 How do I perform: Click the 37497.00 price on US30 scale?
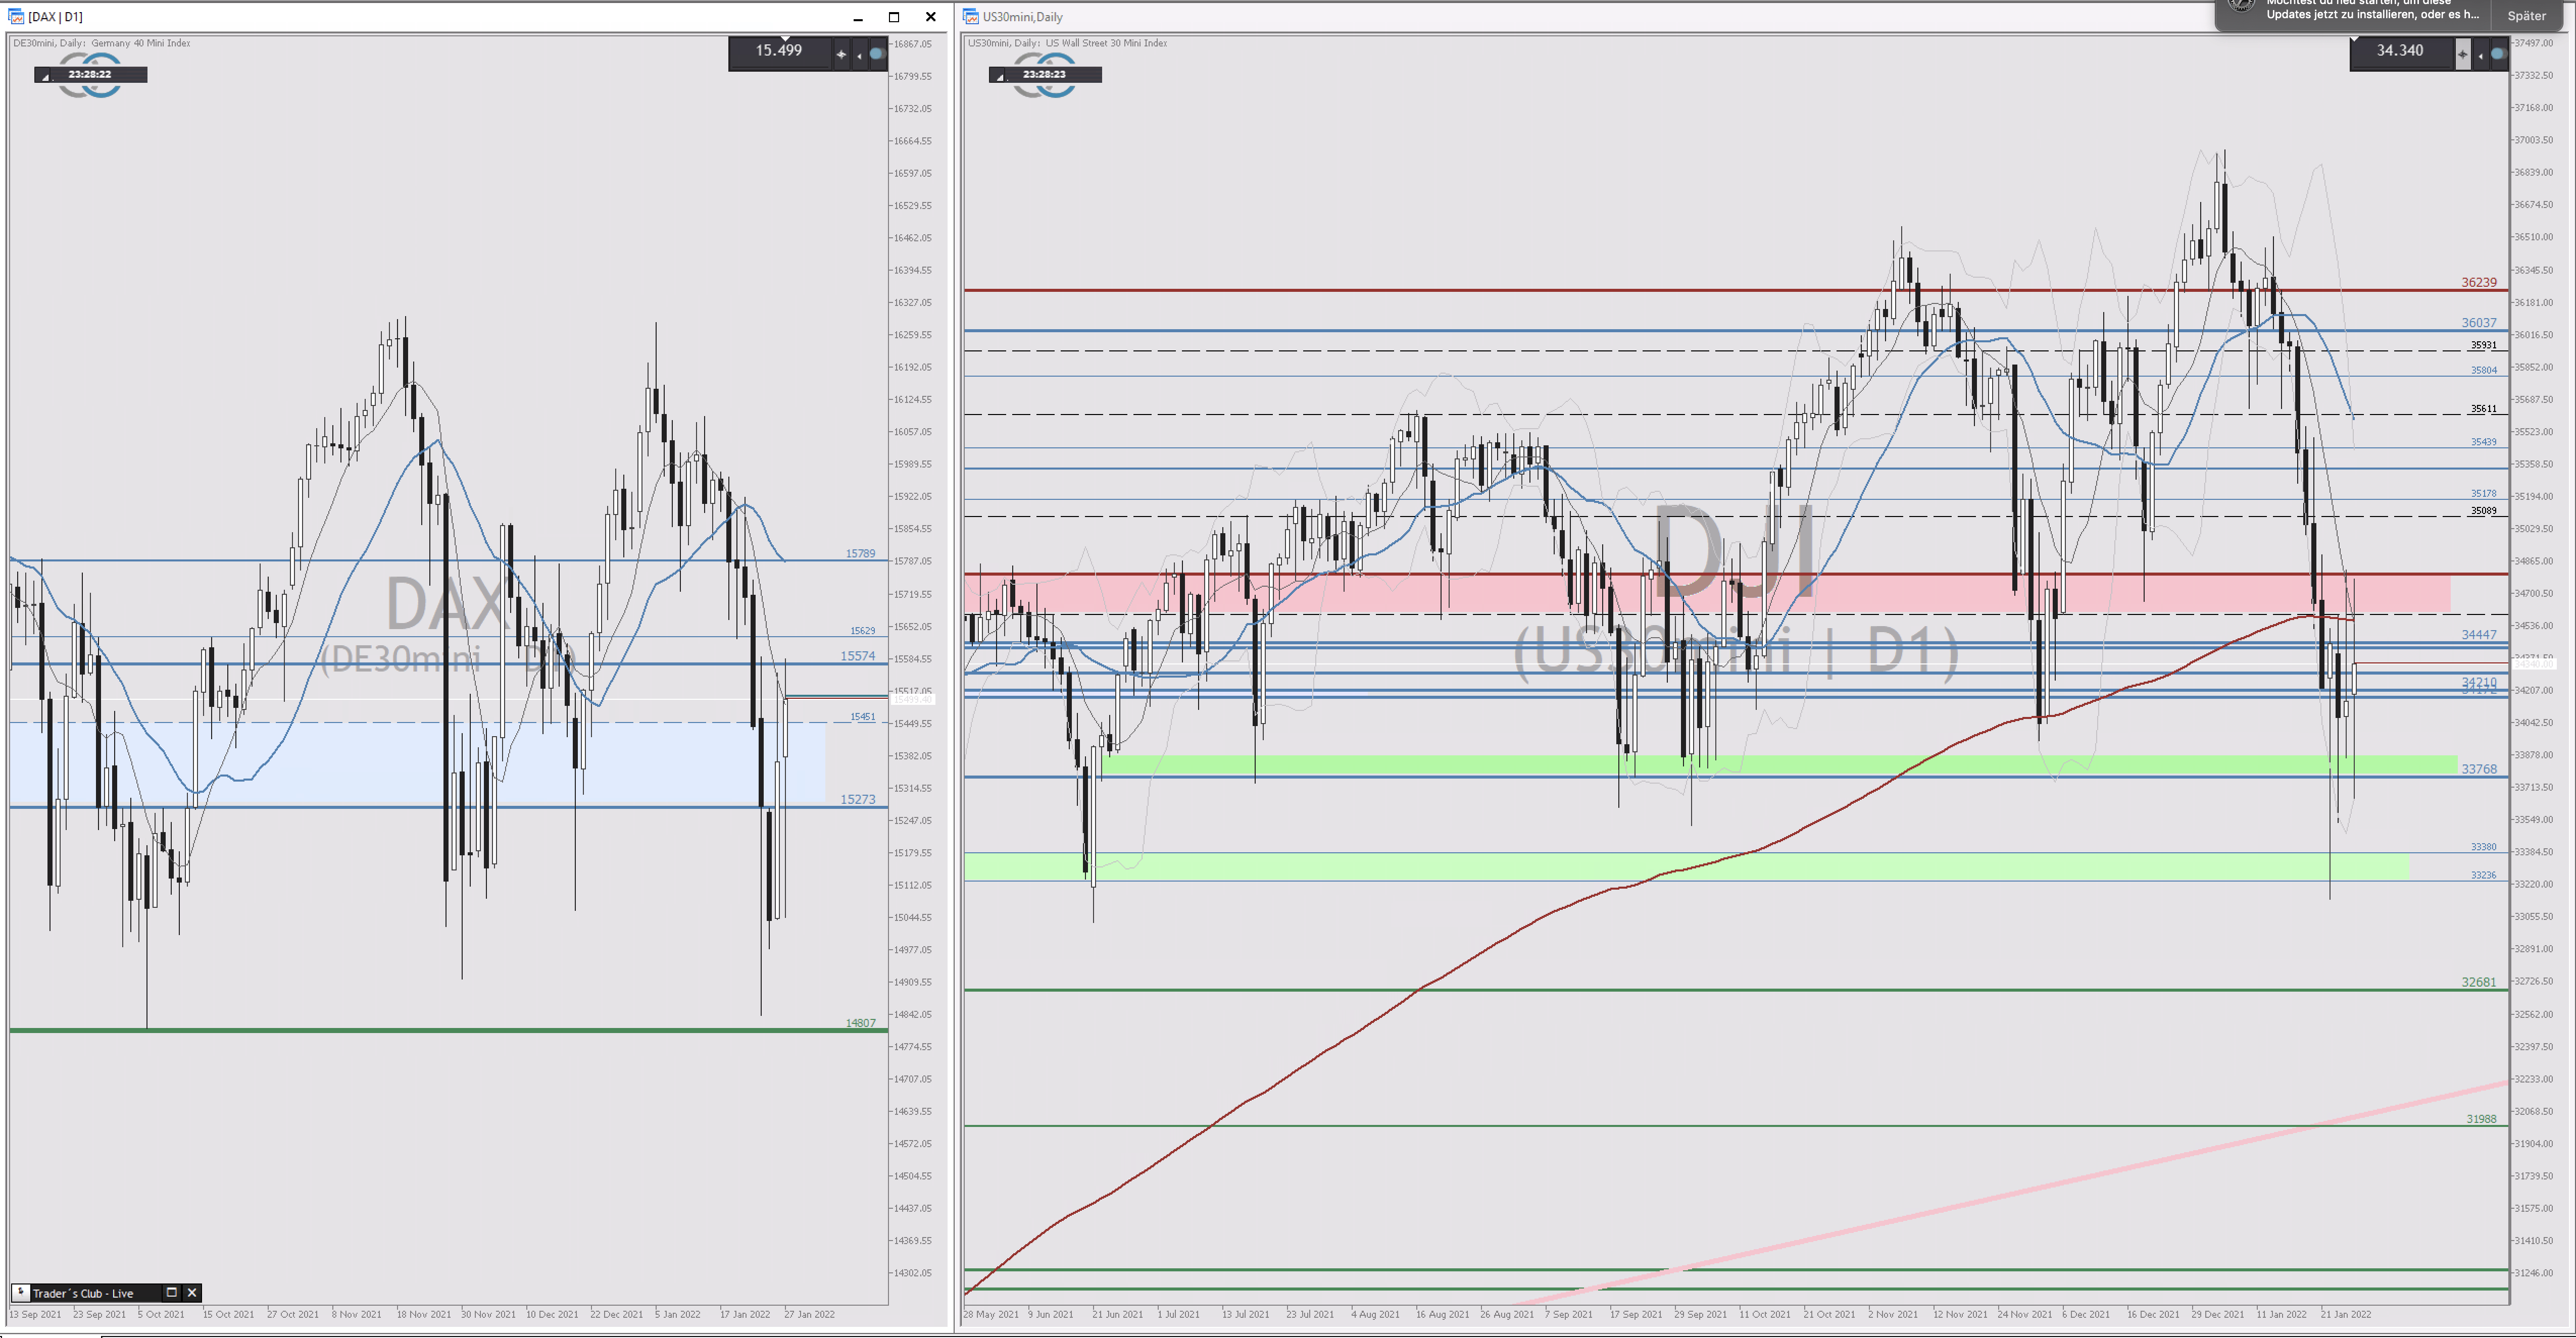point(2534,43)
